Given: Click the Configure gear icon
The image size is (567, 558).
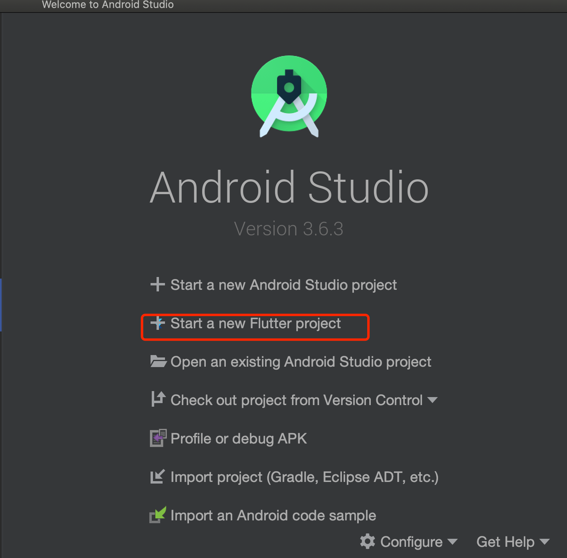Looking at the screenshot, I should pos(368,541).
